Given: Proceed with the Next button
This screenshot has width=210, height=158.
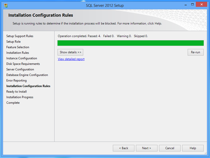Looking at the screenshot, I should point(147,148).
